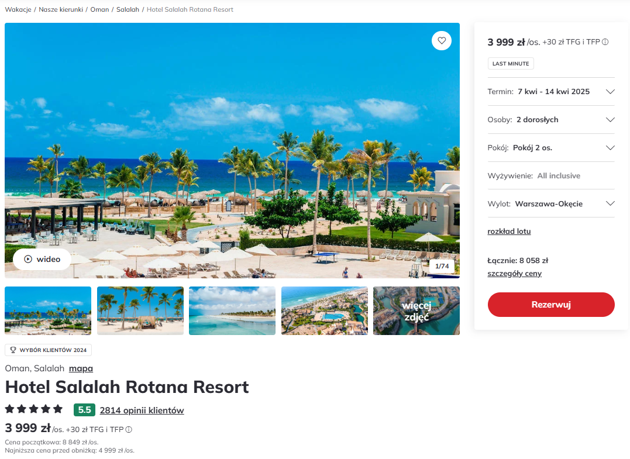Screen dimensions: 630x459
Task: Open the Wylot Warszawa-Okęcie departure dropdown
Action: pos(551,203)
